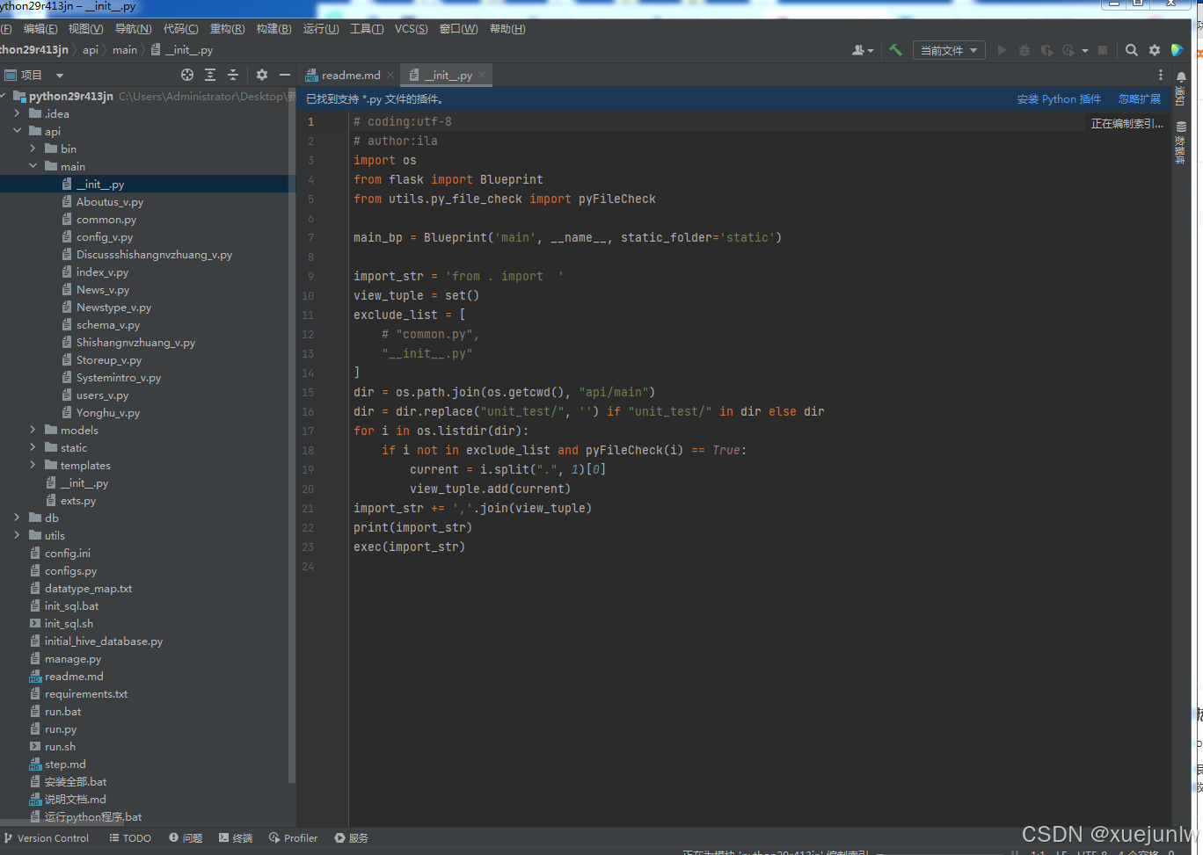Expand the templates folder
1203x855 pixels.
pyautogui.click(x=33, y=465)
